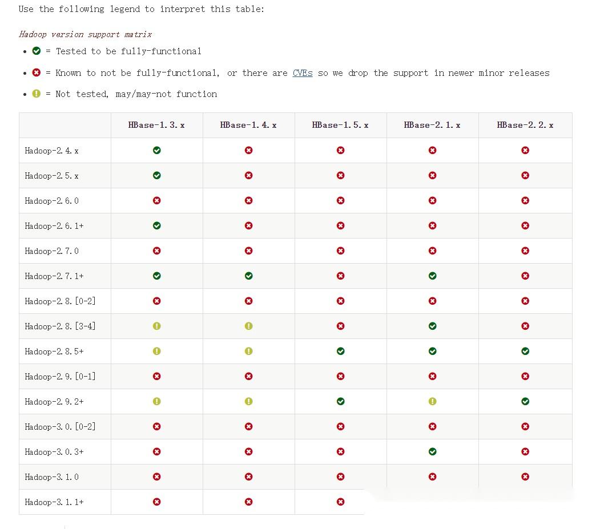Click red cross icon for Hadoop-2.6.0 under HBase-1.3.x
The image size is (592, 529).
157,200
